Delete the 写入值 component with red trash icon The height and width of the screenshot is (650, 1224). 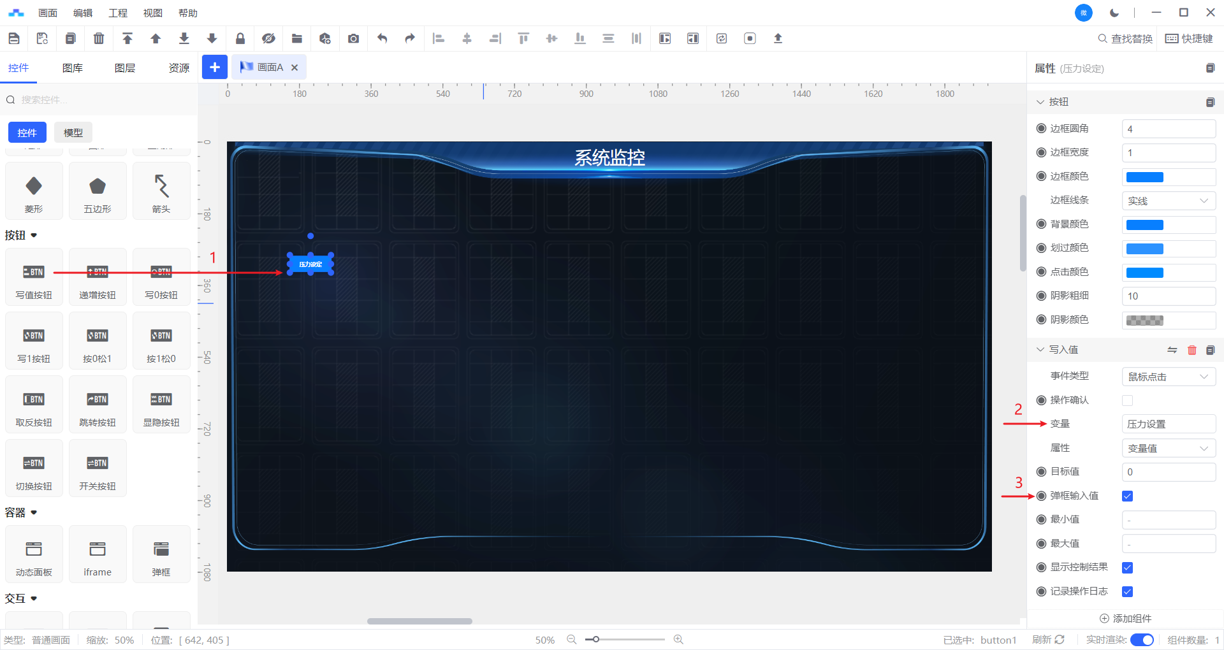(1191, 350)
